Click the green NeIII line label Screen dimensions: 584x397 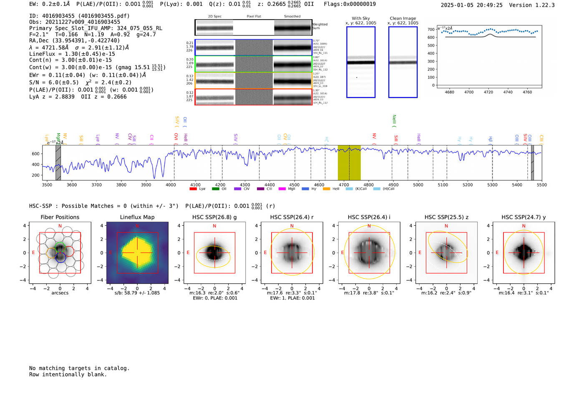tap(394, 121)
